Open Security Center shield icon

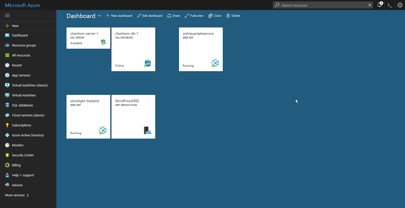click(7, 155)
